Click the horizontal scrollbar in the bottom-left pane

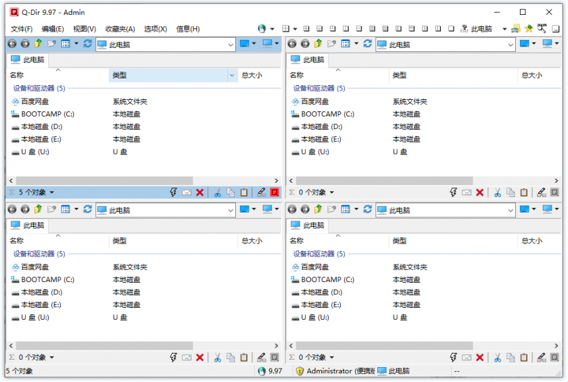coord(101,346)
